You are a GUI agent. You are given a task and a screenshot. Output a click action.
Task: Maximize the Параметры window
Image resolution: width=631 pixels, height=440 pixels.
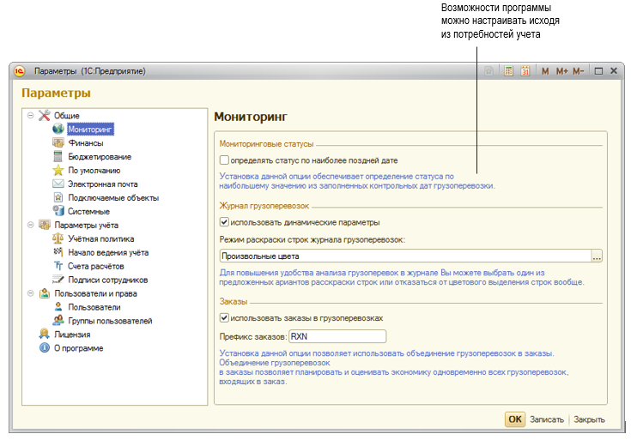coord(598,71)
